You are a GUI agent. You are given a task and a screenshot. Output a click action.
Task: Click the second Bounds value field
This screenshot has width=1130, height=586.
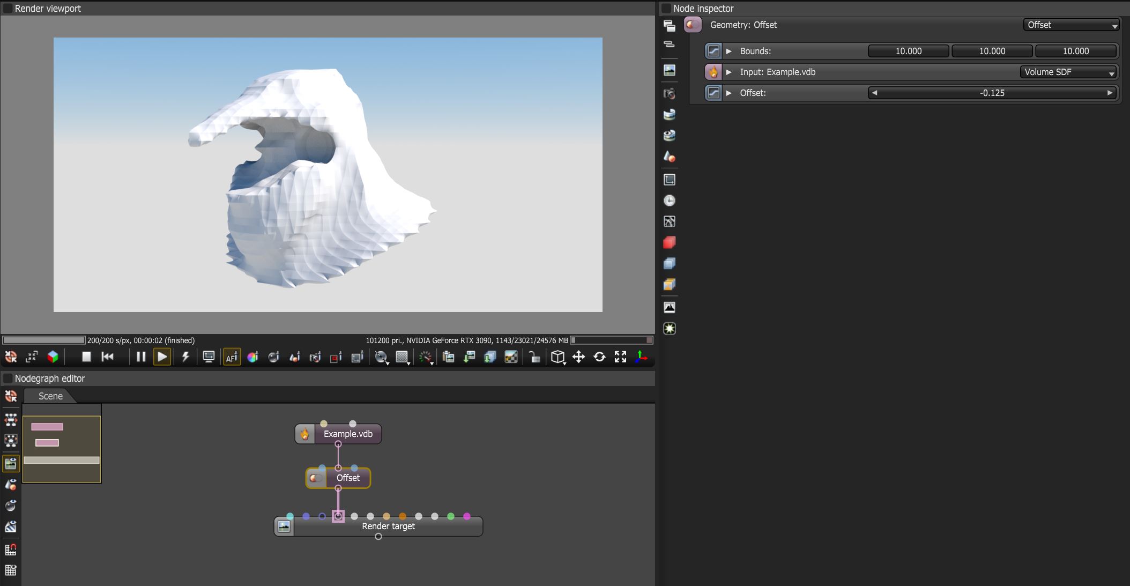[992, 51]
